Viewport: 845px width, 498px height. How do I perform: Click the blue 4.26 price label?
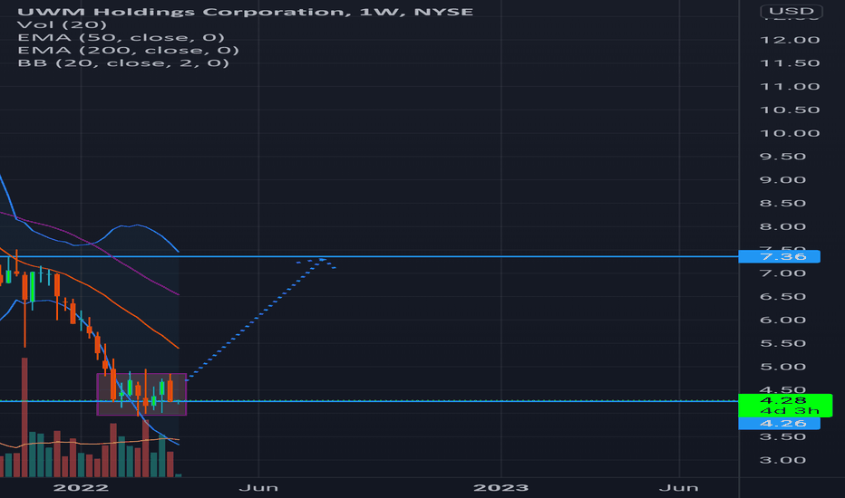(779, 423)
